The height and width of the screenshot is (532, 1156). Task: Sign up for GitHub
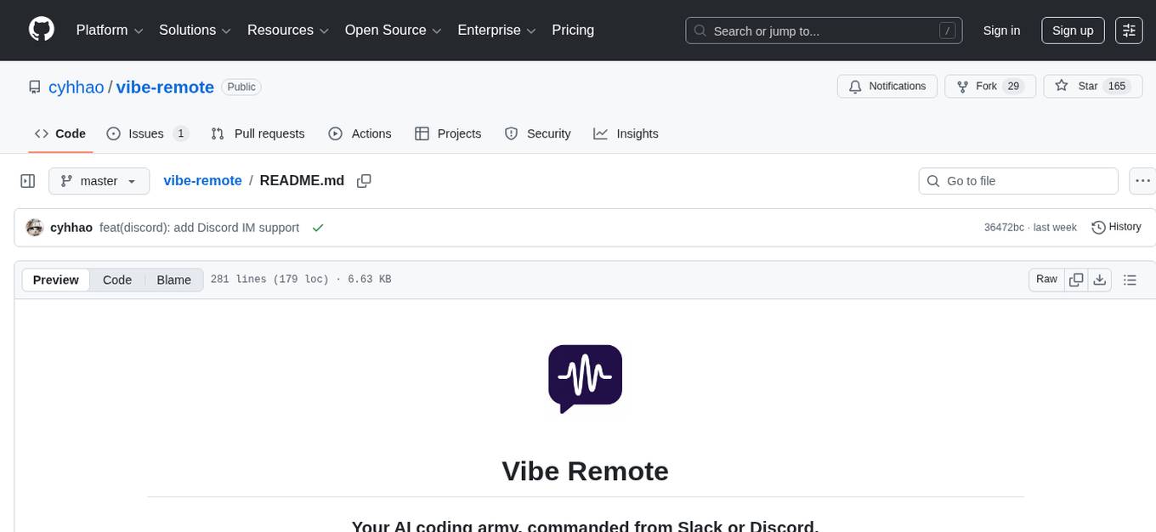pos(1072,30)
